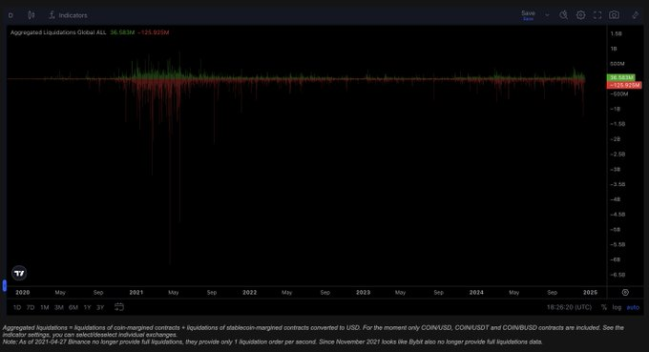This screenshot has width=649, height=352.
Task: Click the red -125.925M price axis label
Action: tap(624, 85)
